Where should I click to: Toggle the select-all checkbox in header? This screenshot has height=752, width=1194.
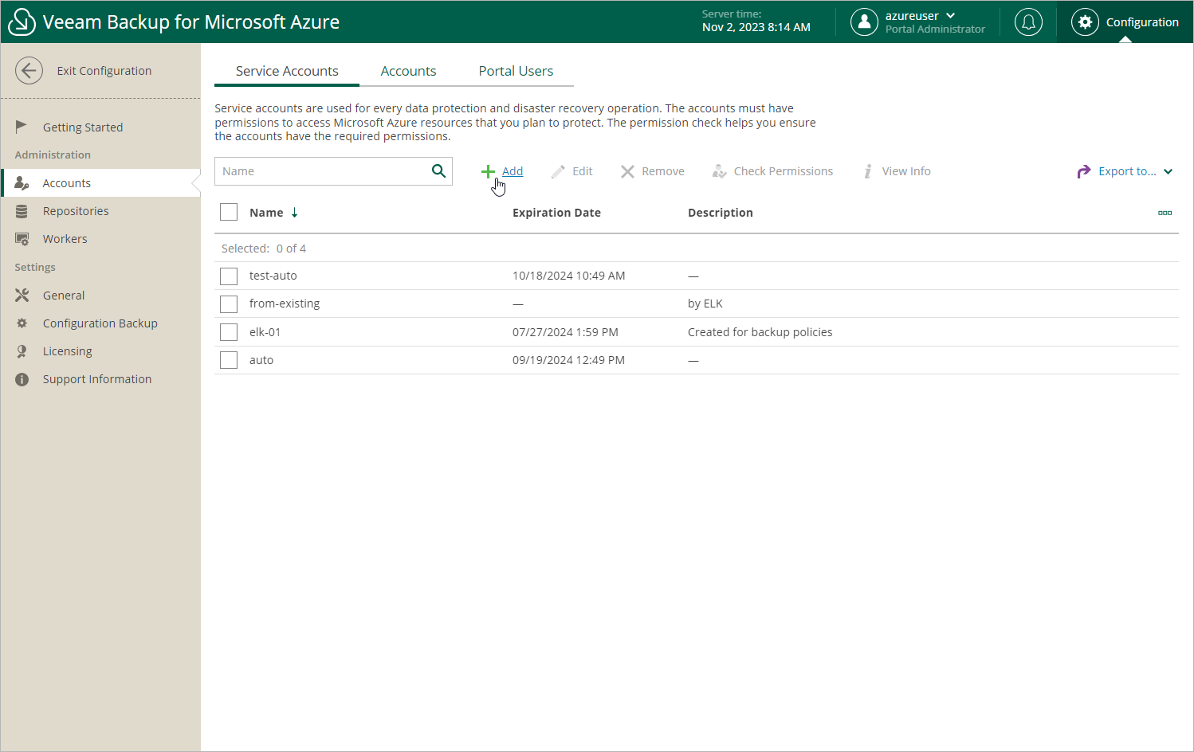pos(229,212)
